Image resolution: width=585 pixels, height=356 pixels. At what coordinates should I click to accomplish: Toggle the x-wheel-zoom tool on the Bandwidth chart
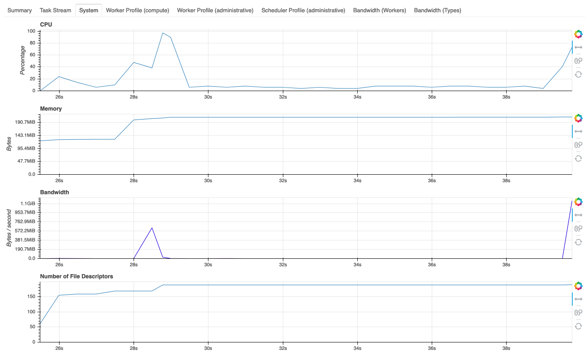point(578,229)
